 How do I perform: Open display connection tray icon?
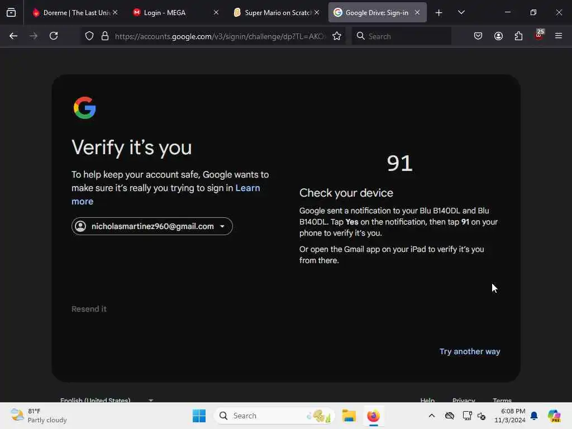468,416
